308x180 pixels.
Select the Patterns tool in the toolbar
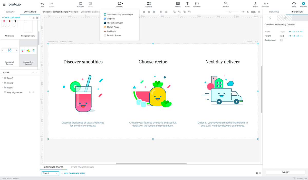click(x=81, y=5)
